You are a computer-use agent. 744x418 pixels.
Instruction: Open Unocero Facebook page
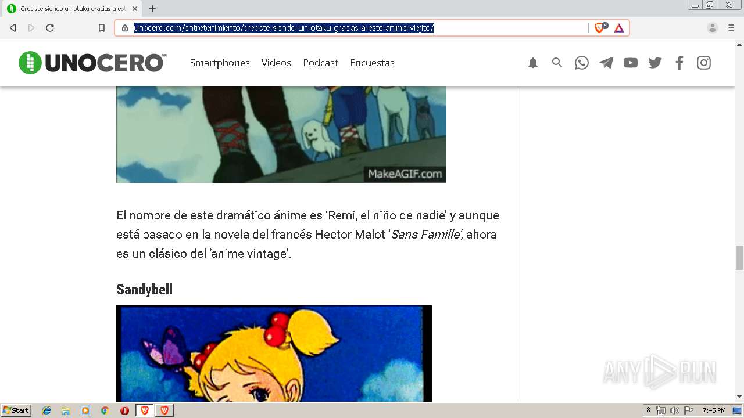tap(679, 63)
